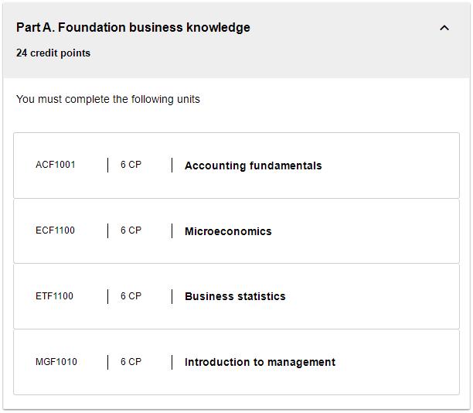The width and height of the screenshot is (473, 413).
Task: Click the ETF1100 unit card row
Action: pos(236,296)
